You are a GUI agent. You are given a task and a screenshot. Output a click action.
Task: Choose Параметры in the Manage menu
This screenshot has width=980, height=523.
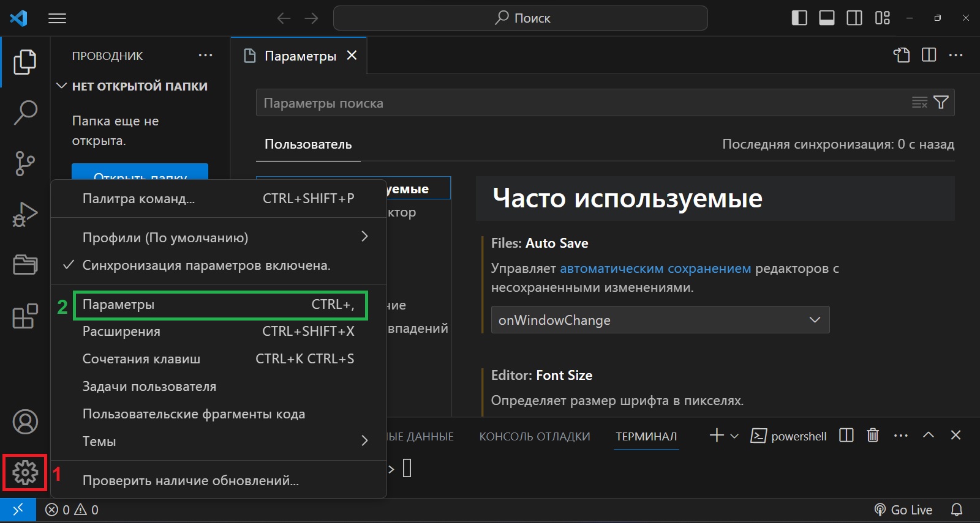point(220,305)
